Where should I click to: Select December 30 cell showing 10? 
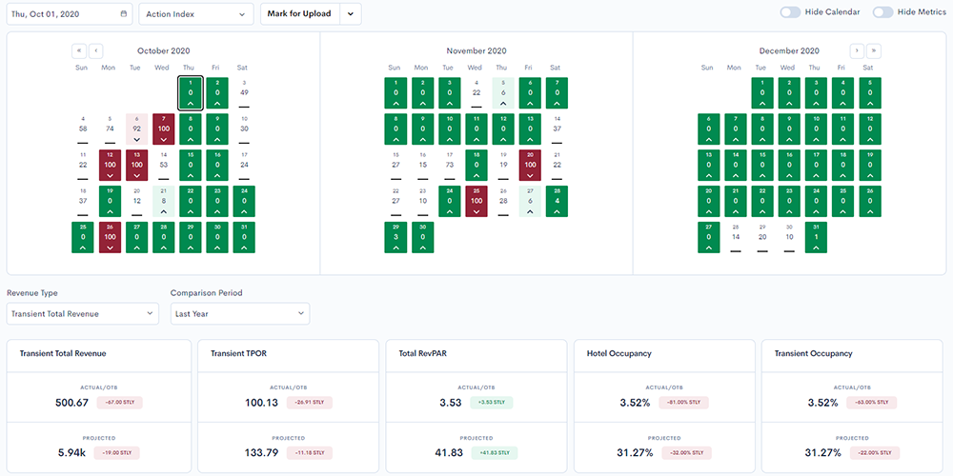(x=789, y=237)
